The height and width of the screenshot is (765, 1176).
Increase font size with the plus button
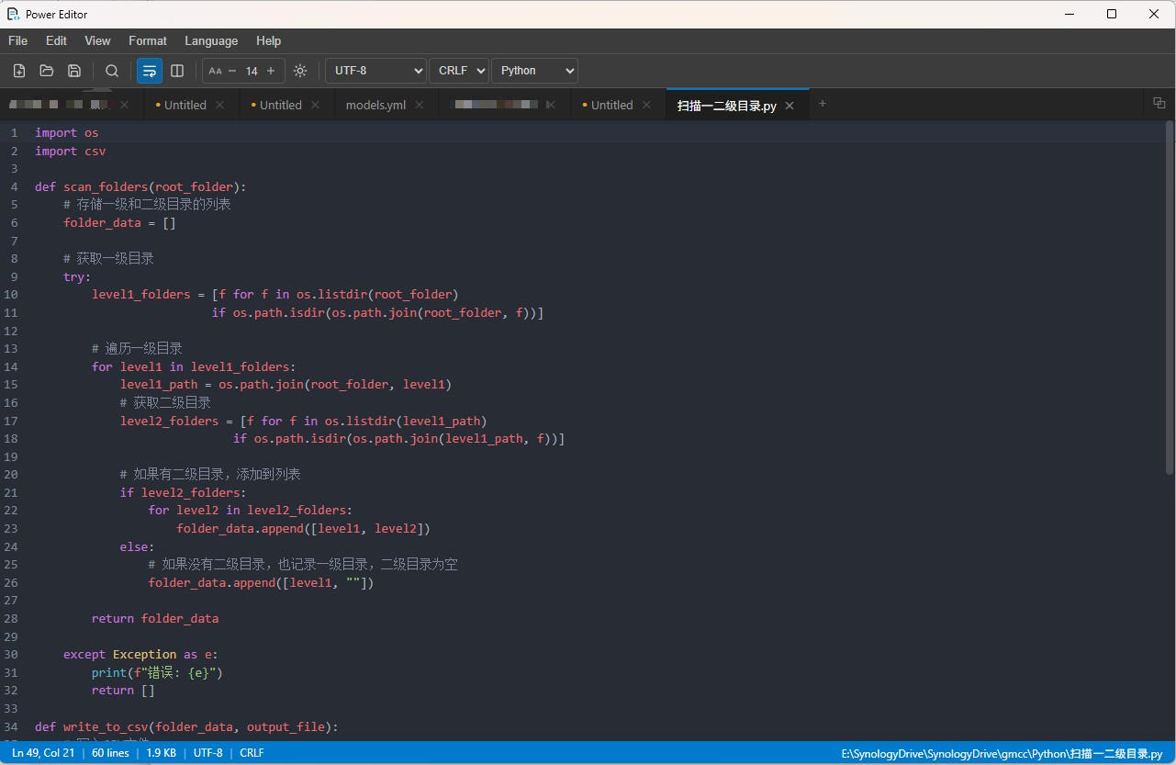(271, 71)
